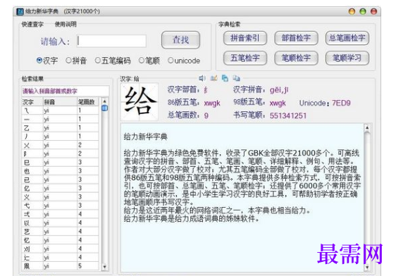Click the 86版五笔 code xwgk
This screenshot has width=396, height=276.
click(x=212, y=103)
